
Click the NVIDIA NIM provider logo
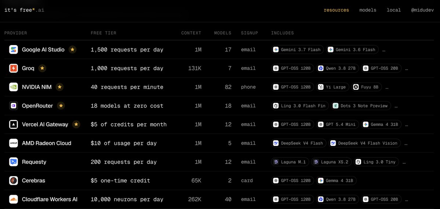14,87
